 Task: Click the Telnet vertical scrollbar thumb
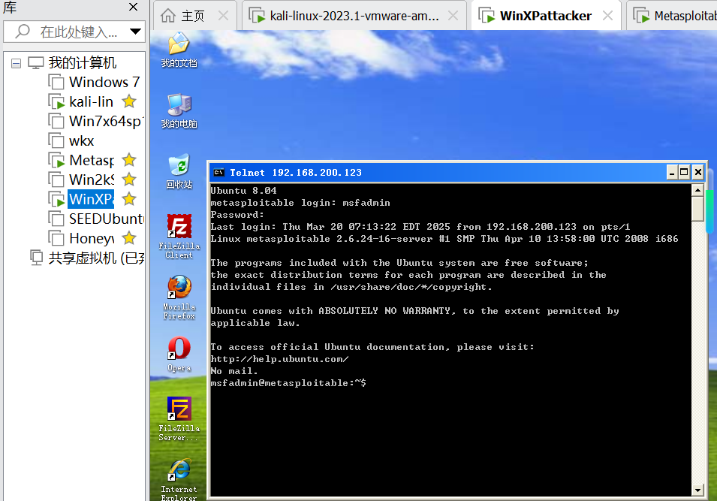(697, 209)
